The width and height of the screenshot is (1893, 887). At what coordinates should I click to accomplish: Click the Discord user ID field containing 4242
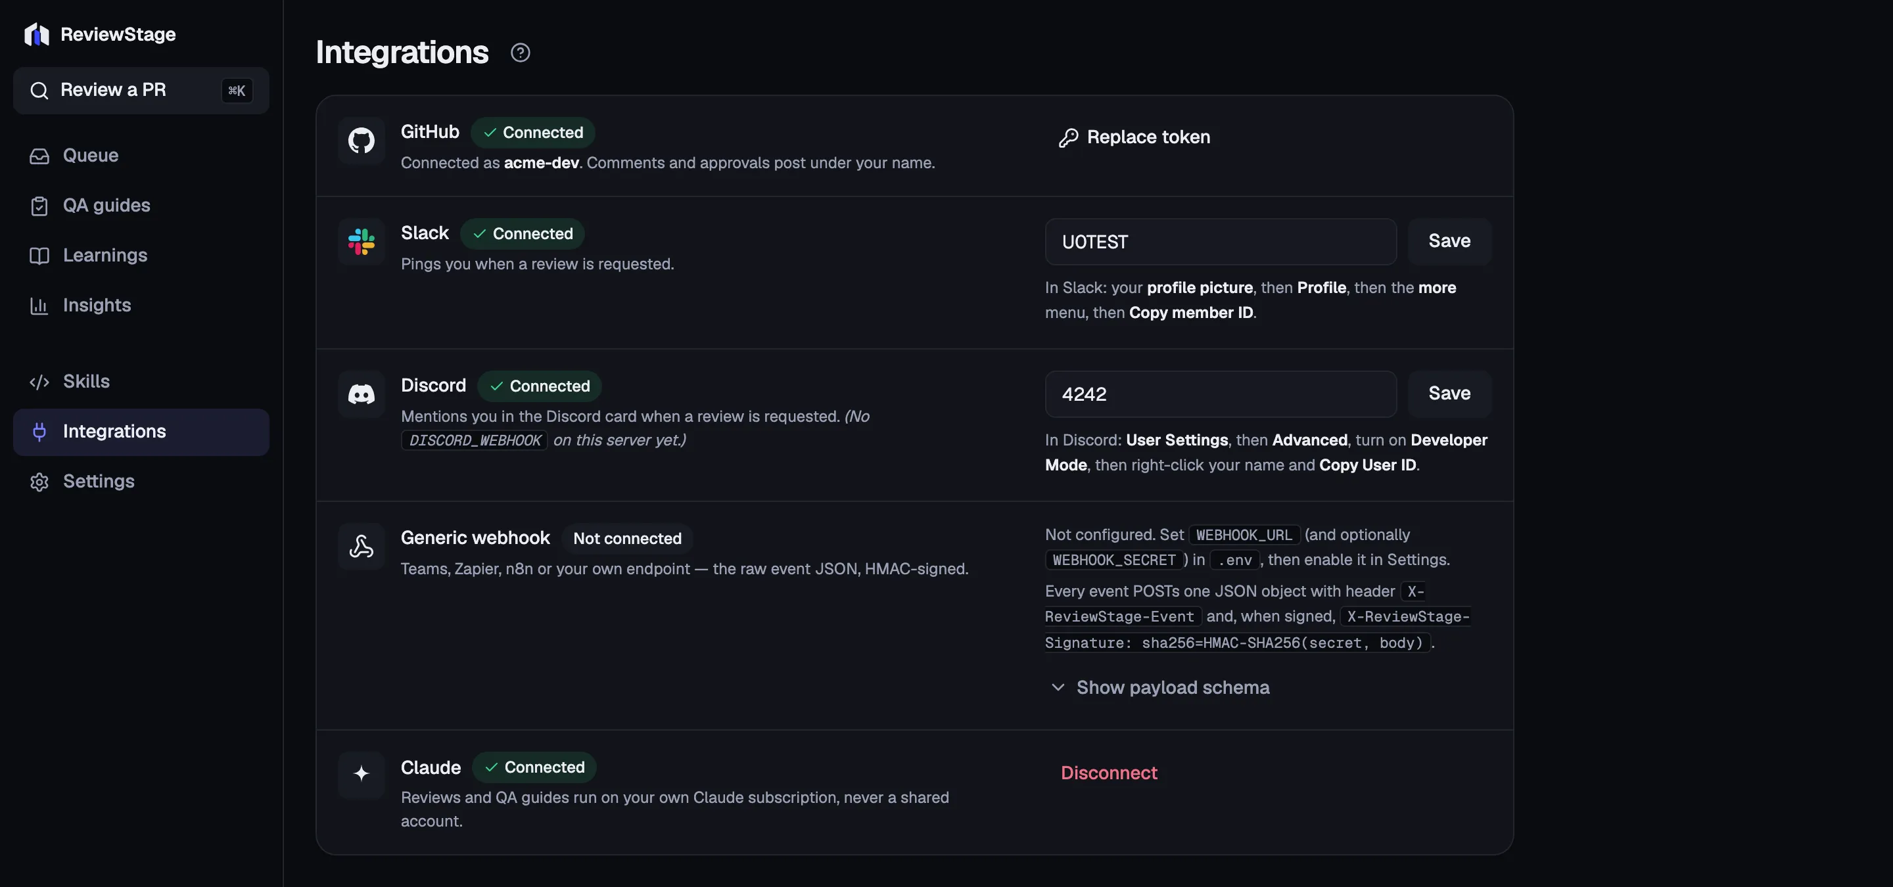(1221, 394)
